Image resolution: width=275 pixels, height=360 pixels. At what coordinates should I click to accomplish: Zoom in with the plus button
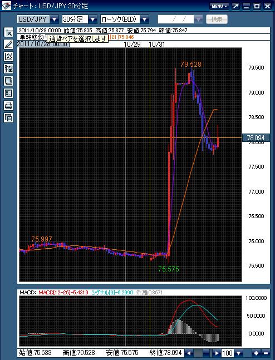[256, 353]
